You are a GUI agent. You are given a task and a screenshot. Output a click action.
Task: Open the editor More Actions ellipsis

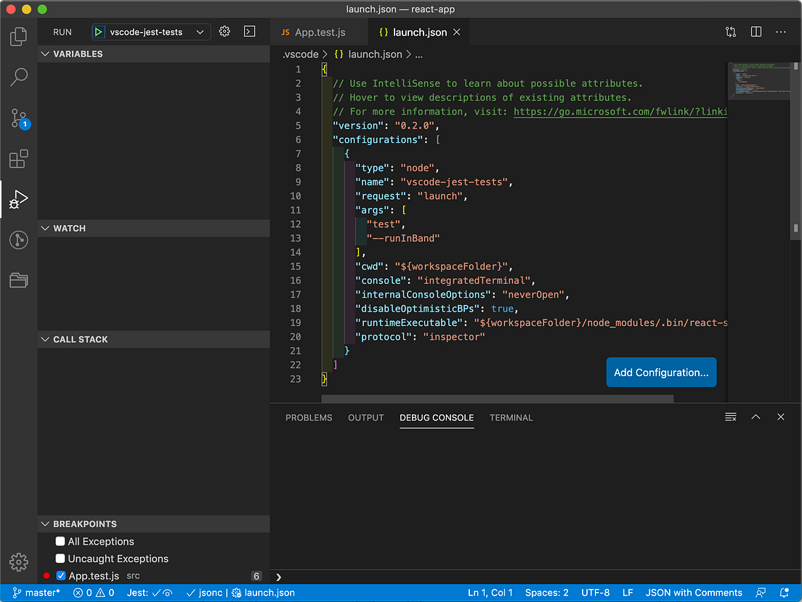click(x=780, y=32)
